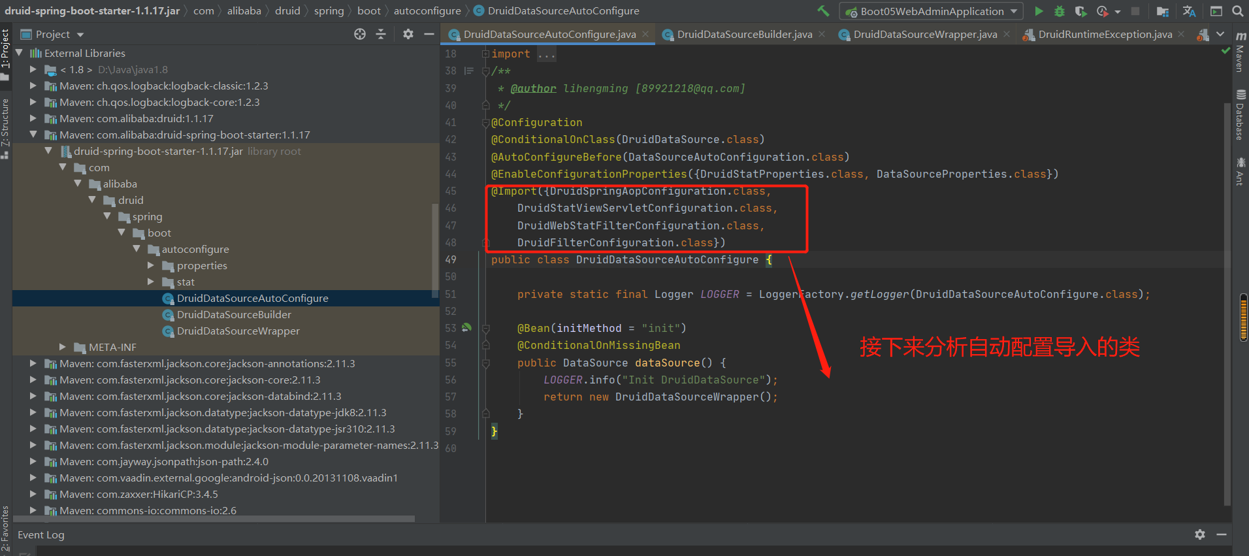The width and height of the screenshot is (1249, 556).
Task: Expand the folded import block on line 18
Action: pos(485,54)
